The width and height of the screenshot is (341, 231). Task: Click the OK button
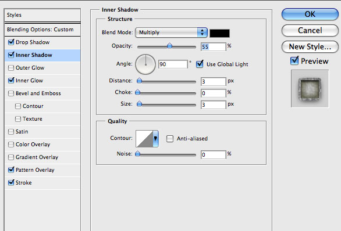tap(310, 15)
